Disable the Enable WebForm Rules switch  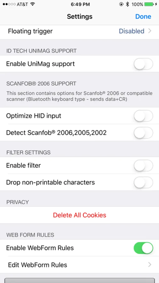143,248
